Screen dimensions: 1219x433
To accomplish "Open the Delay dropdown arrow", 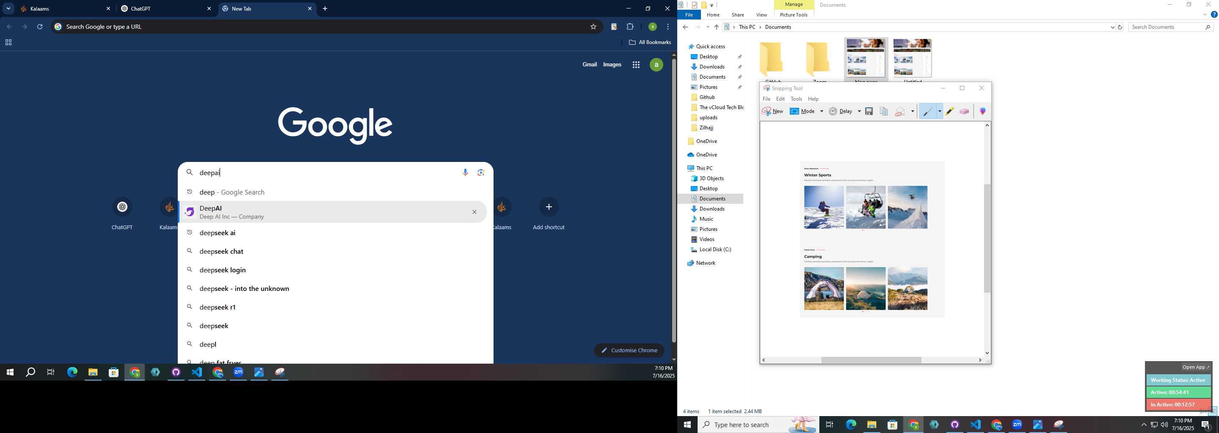I will point(859,112).
